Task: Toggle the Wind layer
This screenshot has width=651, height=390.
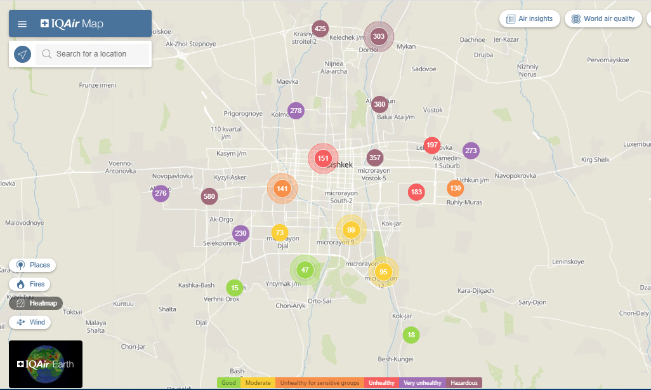Action: (x=30, y=322)
